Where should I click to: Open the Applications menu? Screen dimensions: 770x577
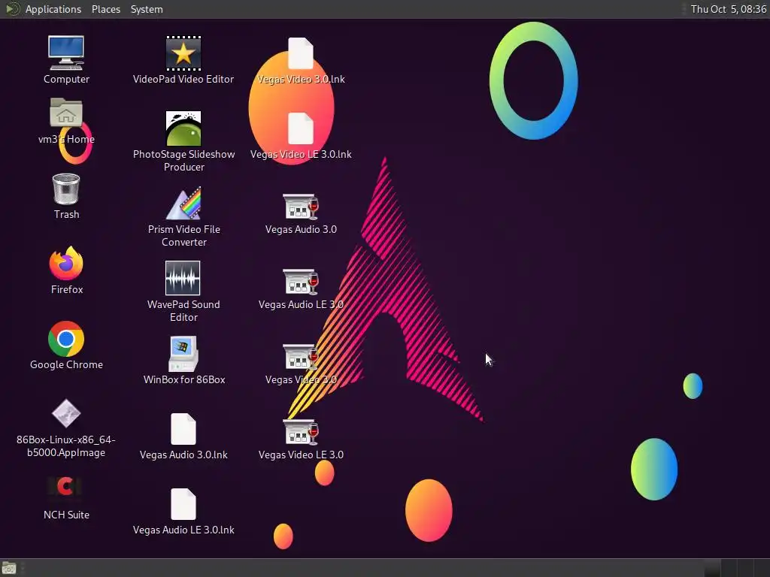[x=53, y=9]
